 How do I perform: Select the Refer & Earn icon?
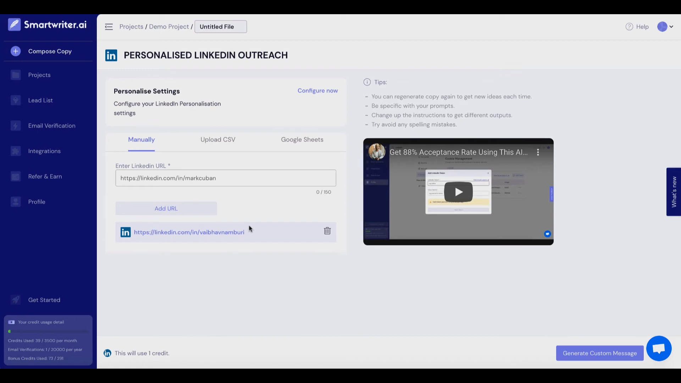(16, 176)
